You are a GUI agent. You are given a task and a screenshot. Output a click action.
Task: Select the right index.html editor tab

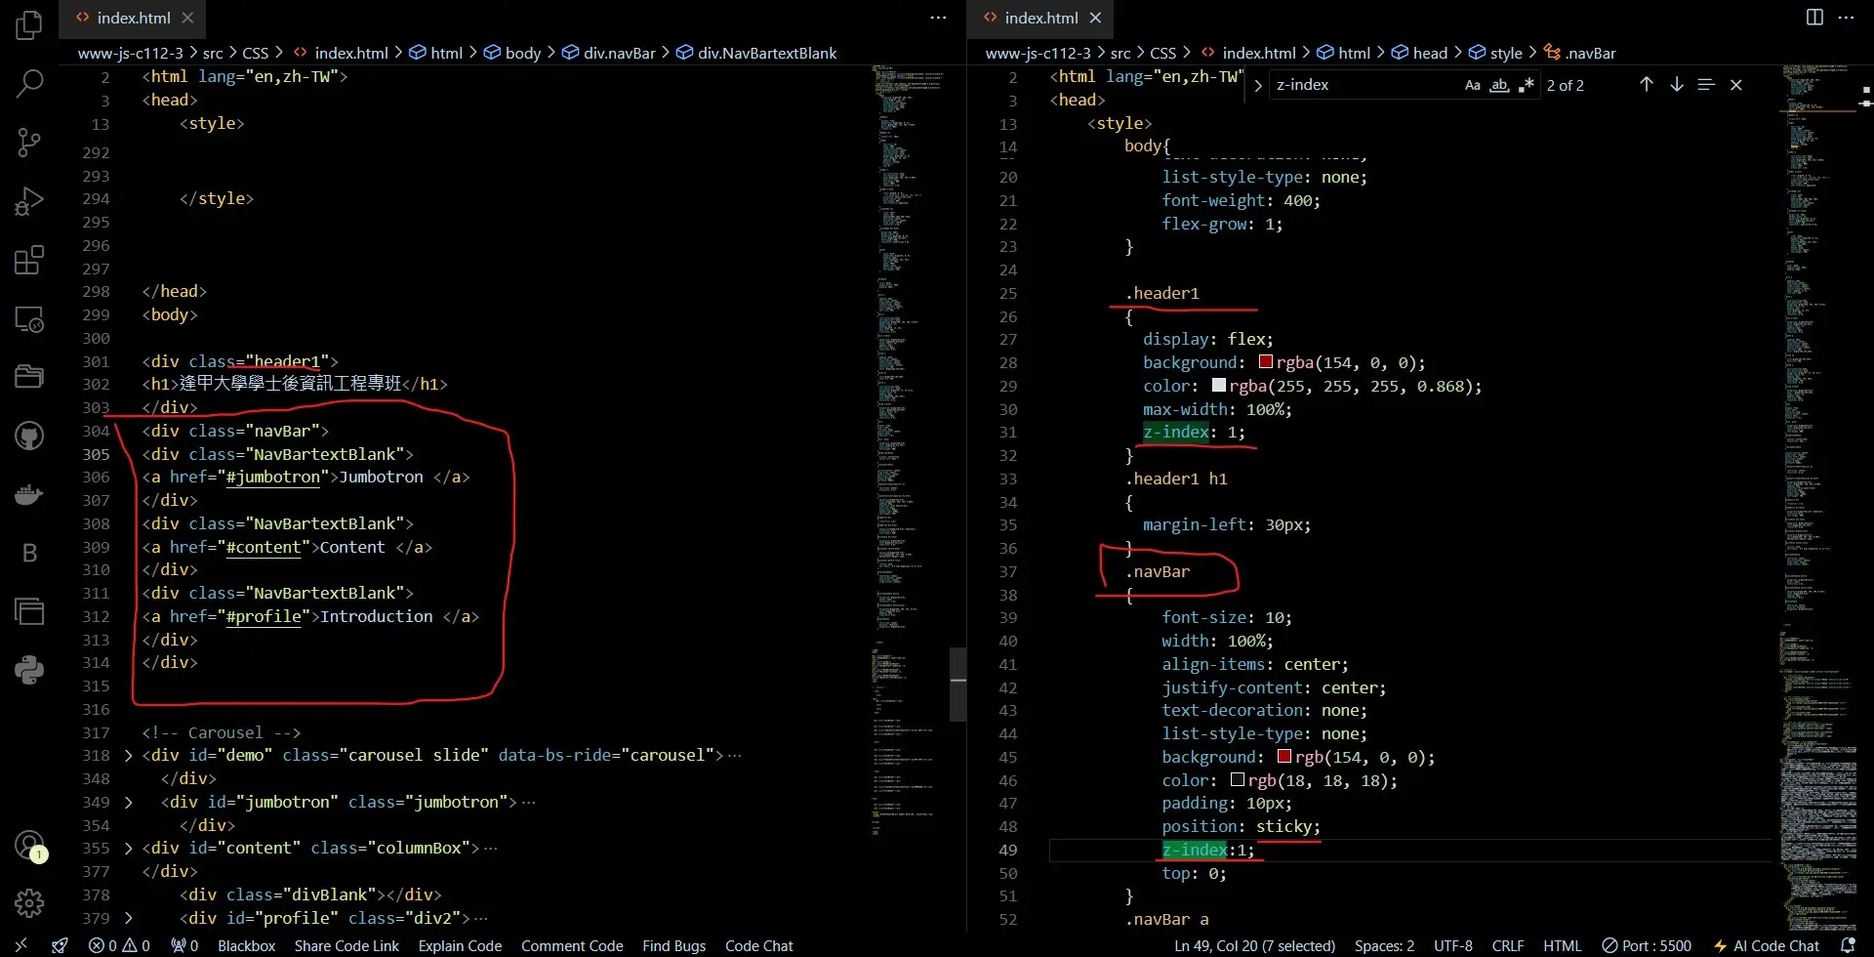tap(1040, 18)
